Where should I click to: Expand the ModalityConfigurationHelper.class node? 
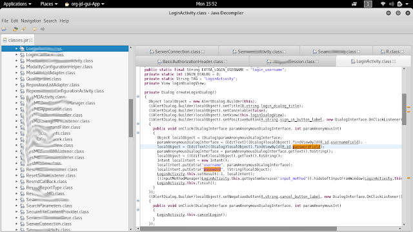(16, 67)
